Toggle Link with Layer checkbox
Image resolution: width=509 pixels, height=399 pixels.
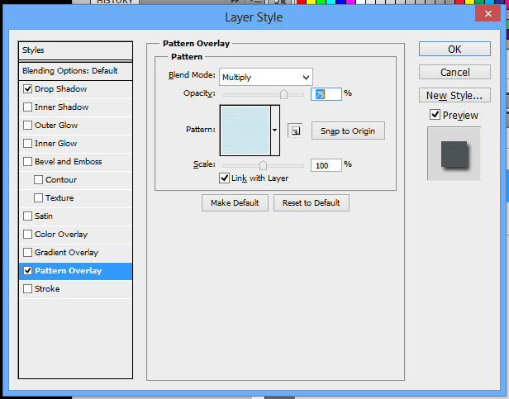[224, 178]
